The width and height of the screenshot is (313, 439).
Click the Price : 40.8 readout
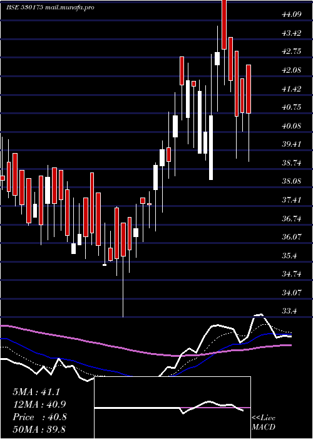coord(39,417)
